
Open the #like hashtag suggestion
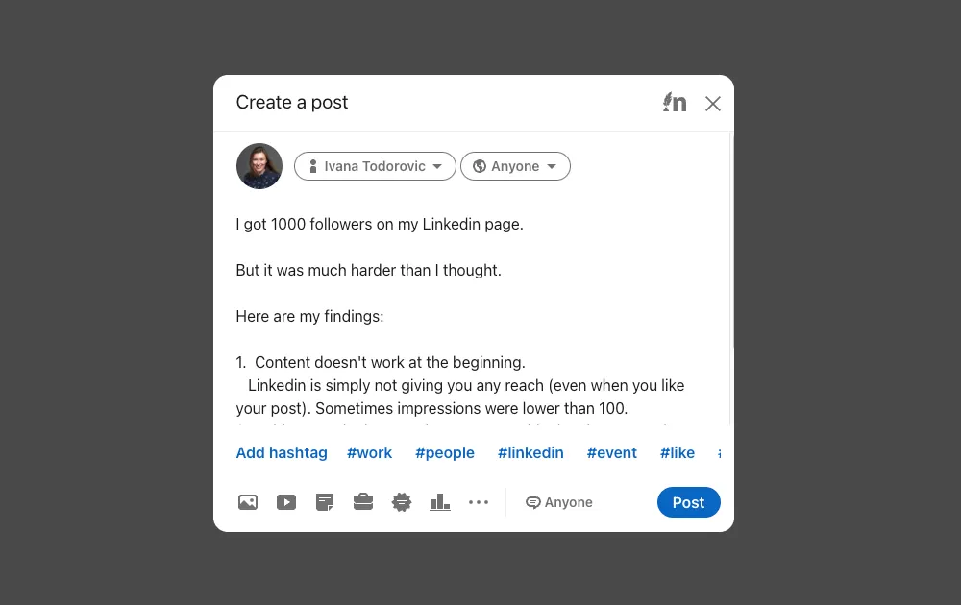pyautogui.click(x=677, y=452)
